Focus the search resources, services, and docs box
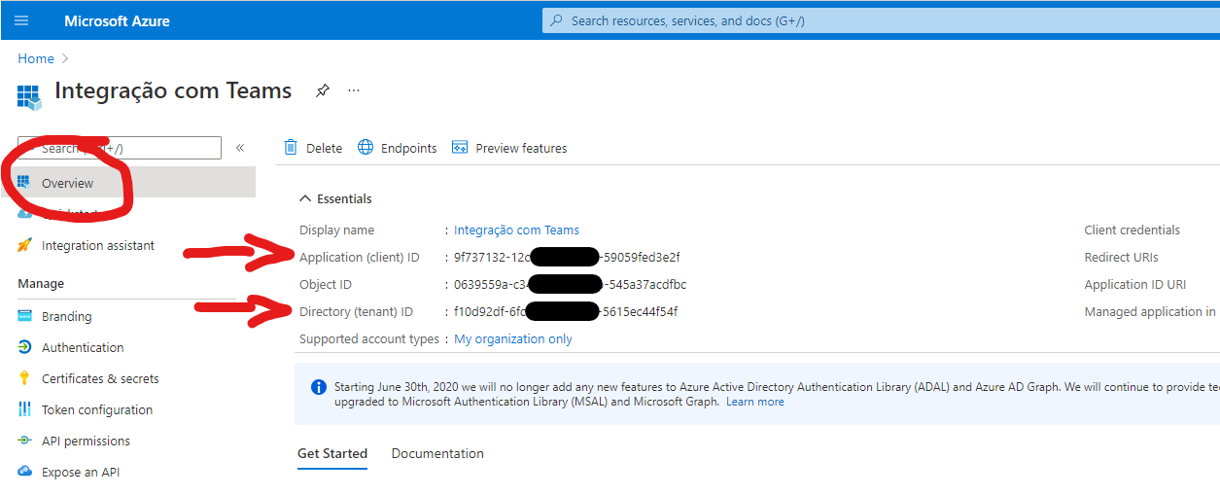The height and width of the screenshot is (495, 1220). pyautogui.click(x=881, y=20)
